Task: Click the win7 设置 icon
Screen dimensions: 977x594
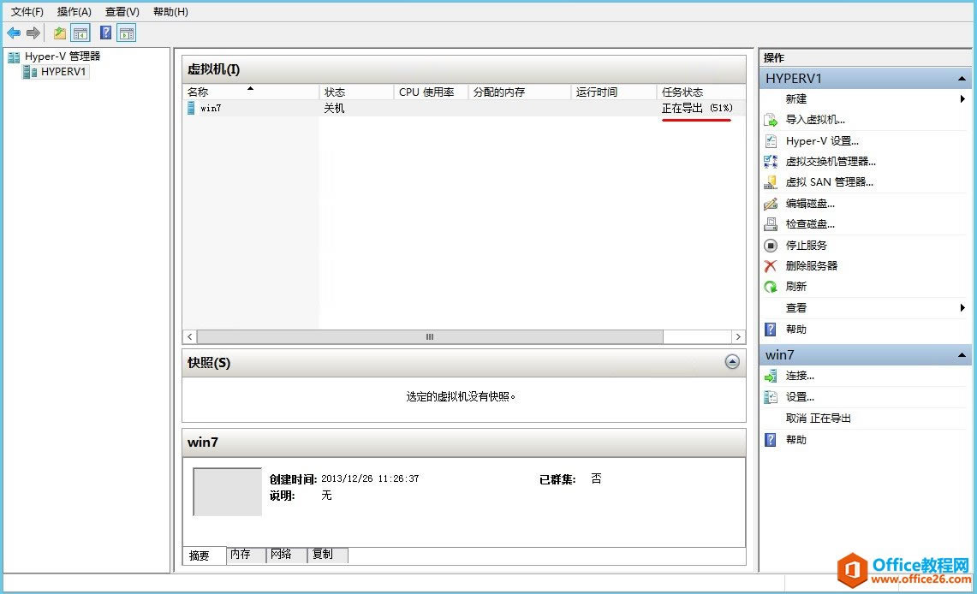Action: click(771, 396)
